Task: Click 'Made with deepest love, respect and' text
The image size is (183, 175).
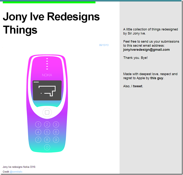Action: [150, 74]
